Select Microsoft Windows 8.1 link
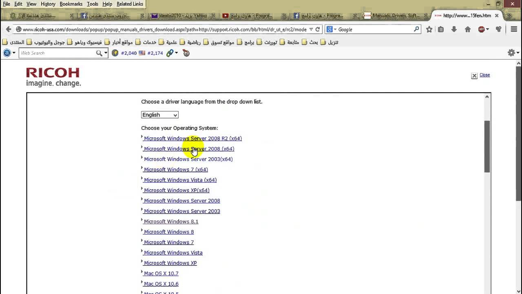Screen dimensions: 522x294 click(x=171, y=221)
